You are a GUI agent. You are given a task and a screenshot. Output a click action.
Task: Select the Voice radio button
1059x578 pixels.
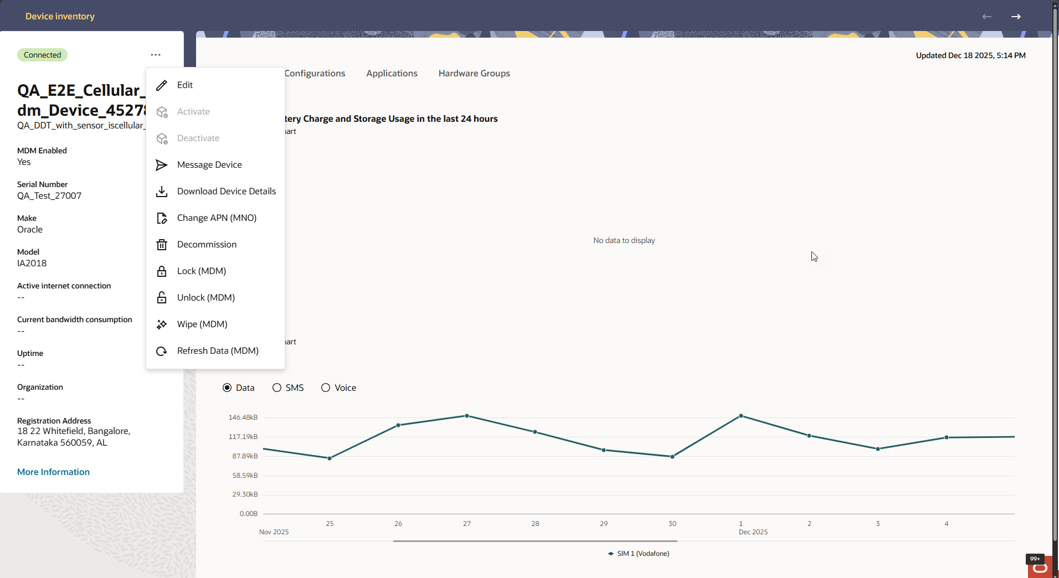(x=326, y=388)
